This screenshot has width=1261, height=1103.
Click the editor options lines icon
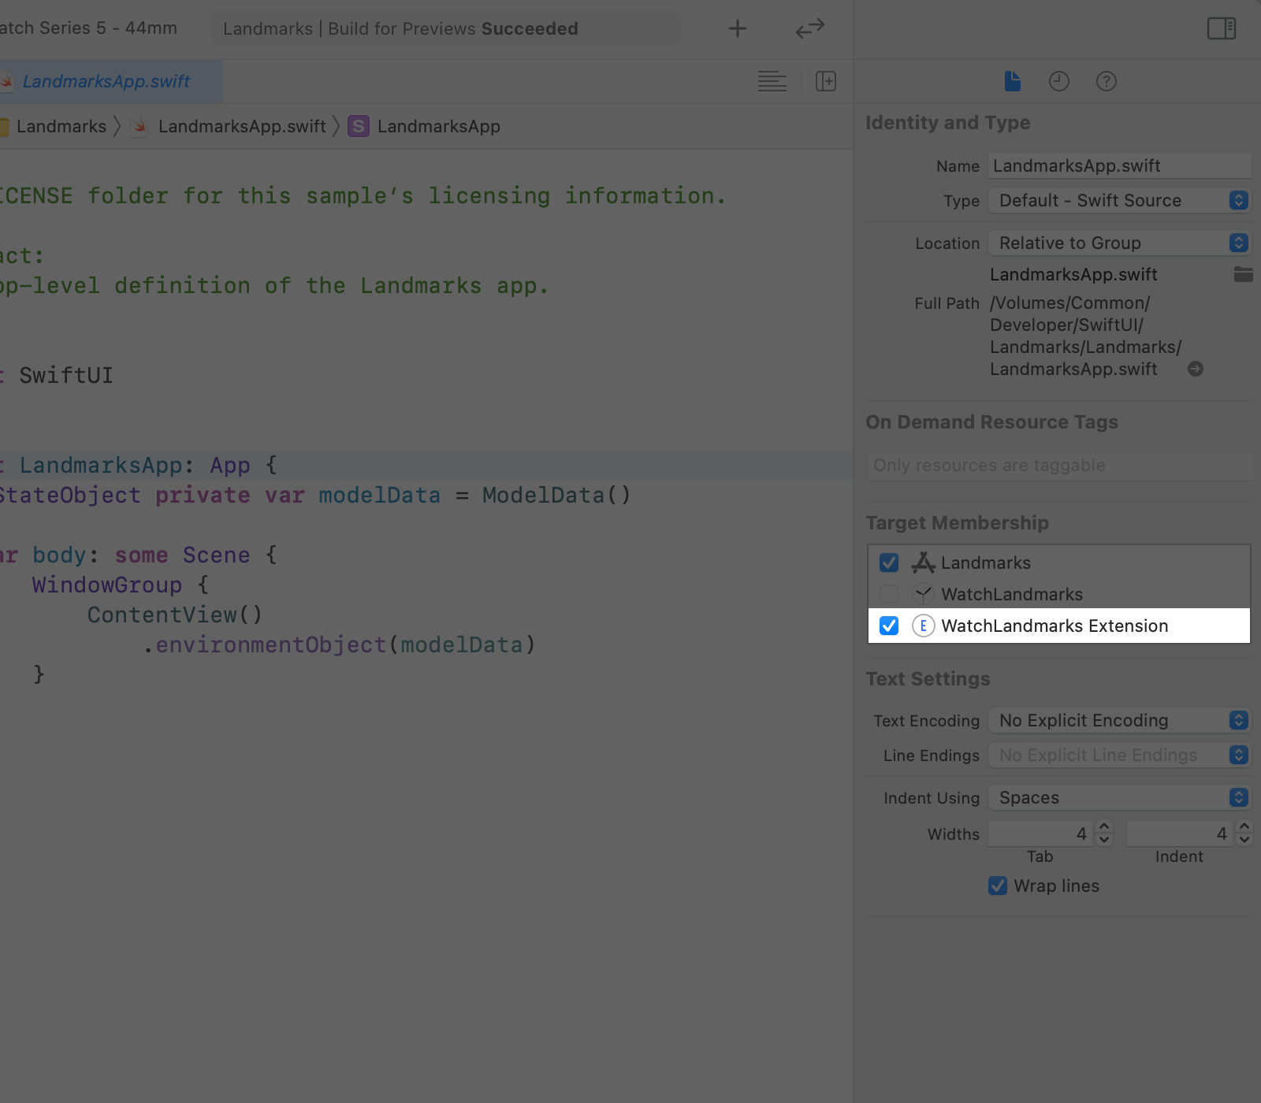(772, 81)
